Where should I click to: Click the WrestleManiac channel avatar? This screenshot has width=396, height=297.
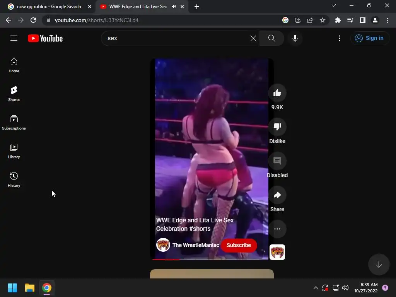163,245
